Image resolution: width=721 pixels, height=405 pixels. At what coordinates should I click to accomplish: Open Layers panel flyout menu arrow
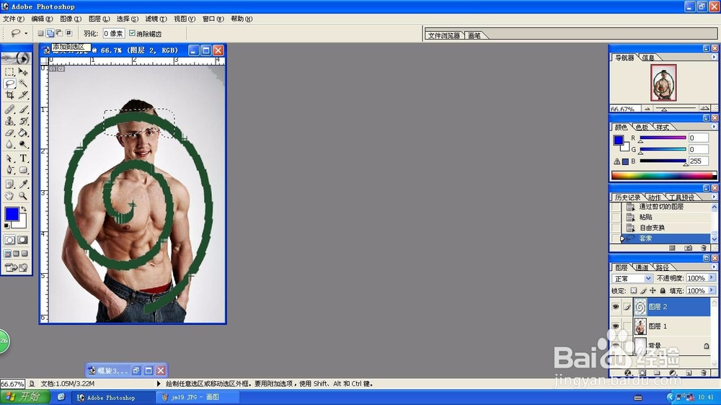[x=714, y=267]
